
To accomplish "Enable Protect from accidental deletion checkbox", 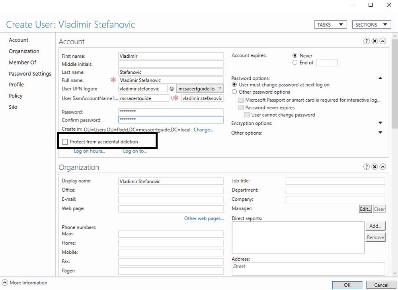I will click(x=65, y=142).
